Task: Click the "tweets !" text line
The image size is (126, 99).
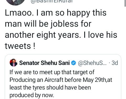Action: click(20, 46)
